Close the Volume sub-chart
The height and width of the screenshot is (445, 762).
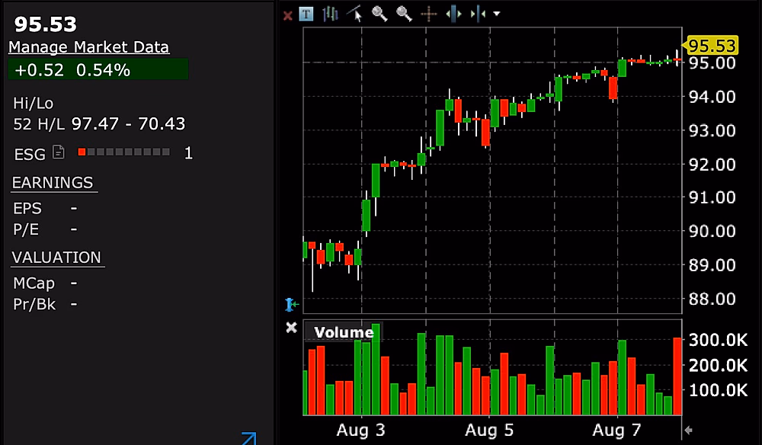291,328
